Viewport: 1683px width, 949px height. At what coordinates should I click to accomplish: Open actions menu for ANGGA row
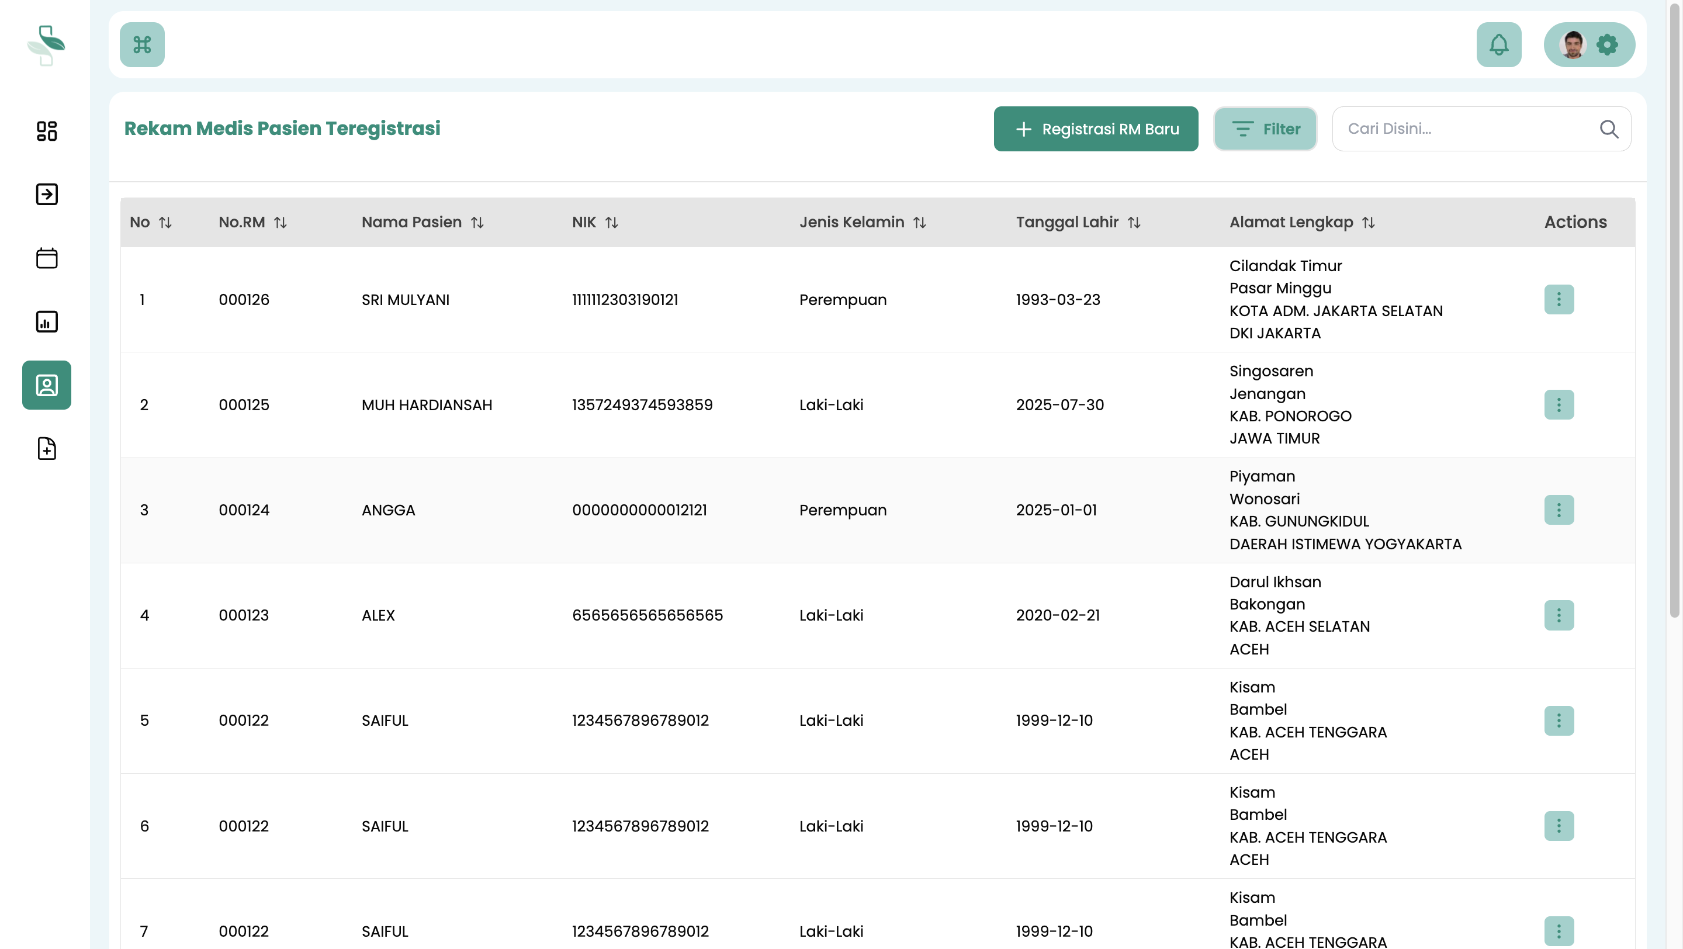point(1560,510)
